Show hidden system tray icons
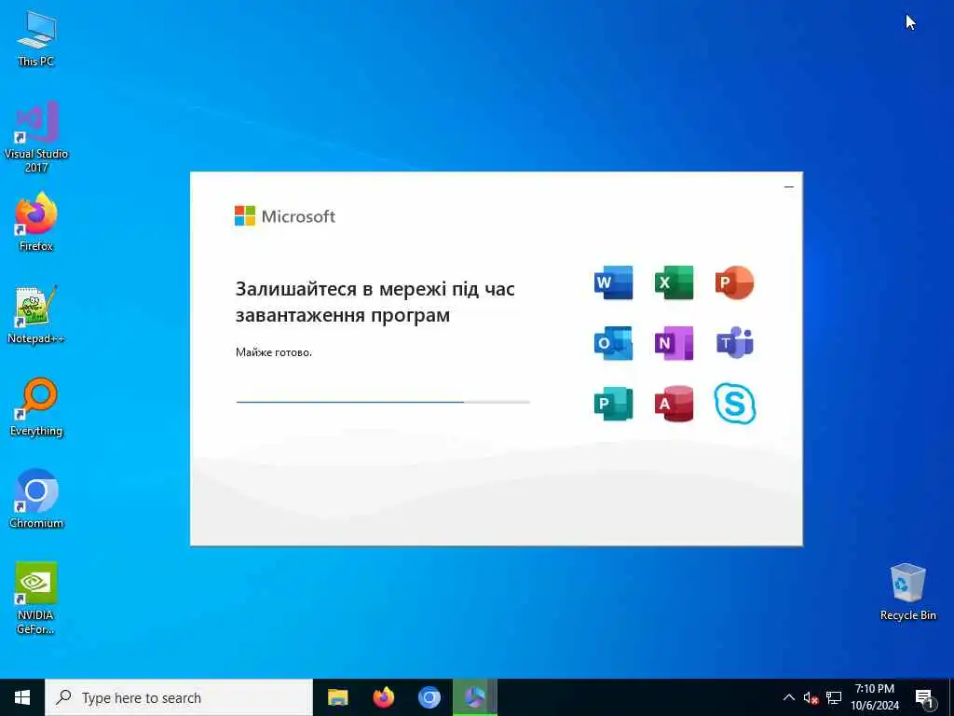This screenshot has height=716, width=954. click(x=788, y=697)
